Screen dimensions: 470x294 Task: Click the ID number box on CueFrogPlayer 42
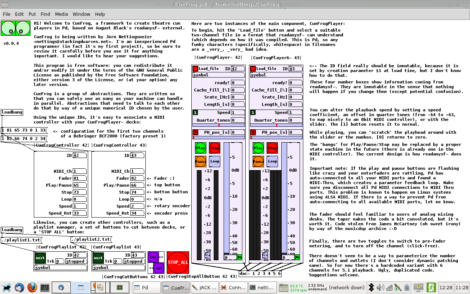[x=238, y=69]
